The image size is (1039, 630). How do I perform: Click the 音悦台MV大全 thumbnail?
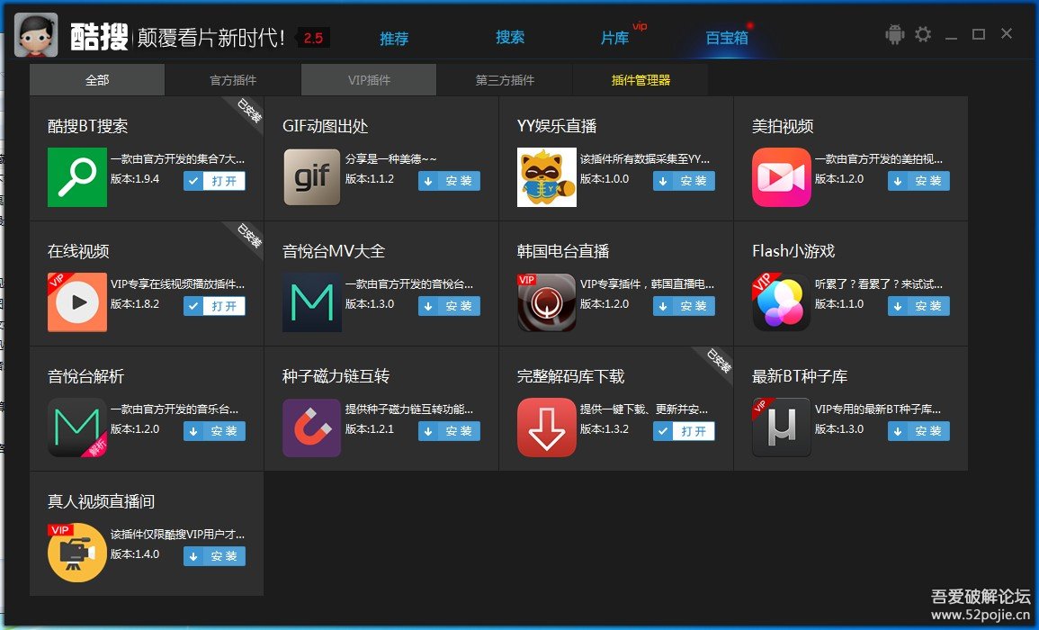[x=311, y=302]
